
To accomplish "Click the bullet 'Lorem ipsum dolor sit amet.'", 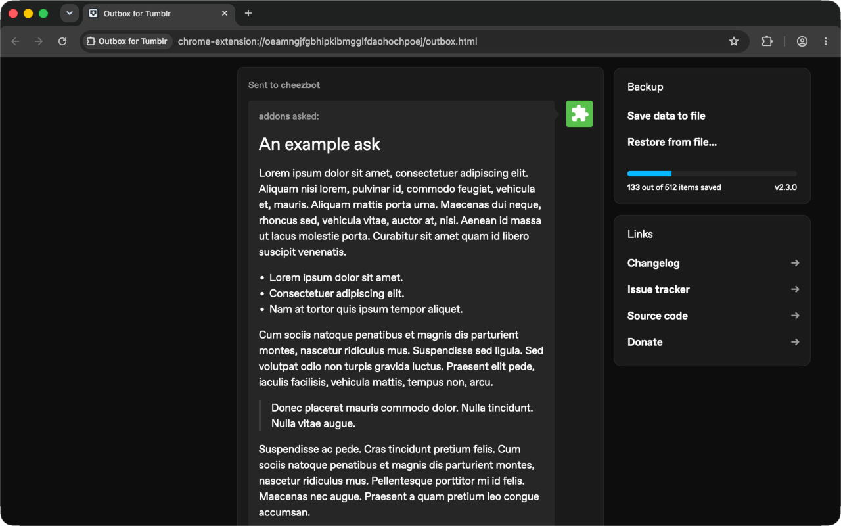I will [336, 277].
